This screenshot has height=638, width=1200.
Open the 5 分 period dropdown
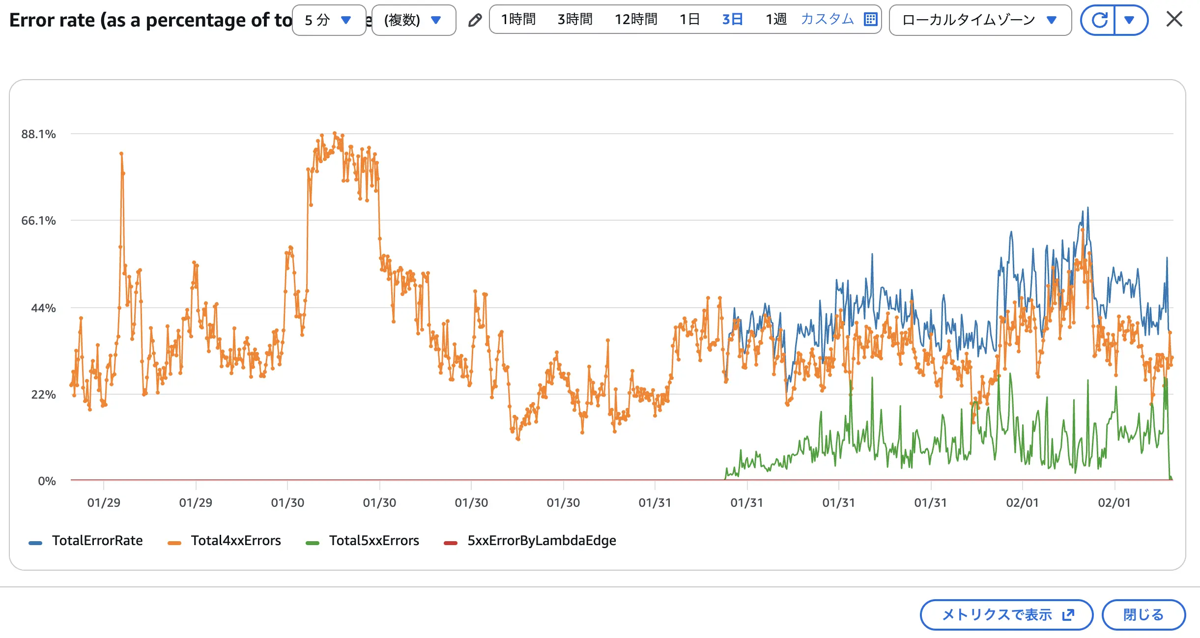(329, 20)
